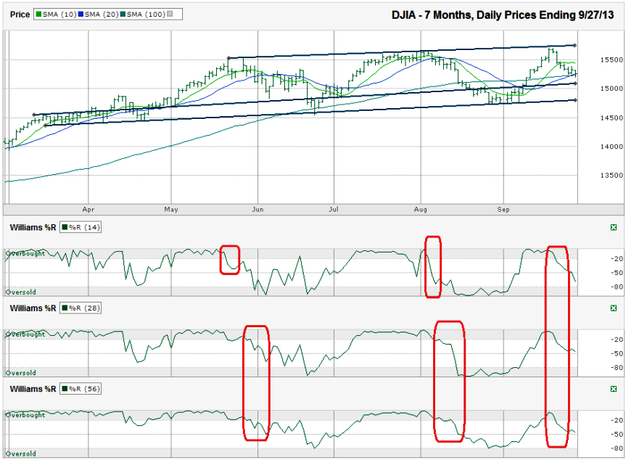626x460 pixels.
Task: Click the -20 axis value in %R (14) panel
Action: pyautogui.click(x=617, y=259)
